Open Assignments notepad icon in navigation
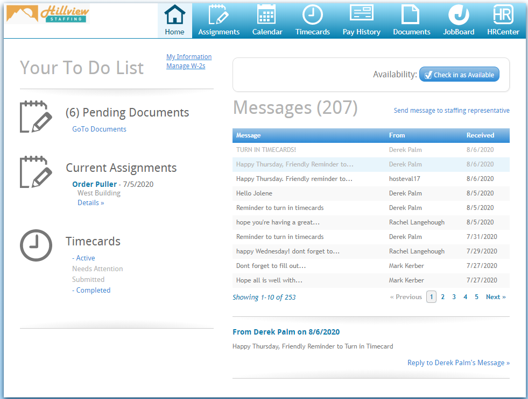 (219, 14)
